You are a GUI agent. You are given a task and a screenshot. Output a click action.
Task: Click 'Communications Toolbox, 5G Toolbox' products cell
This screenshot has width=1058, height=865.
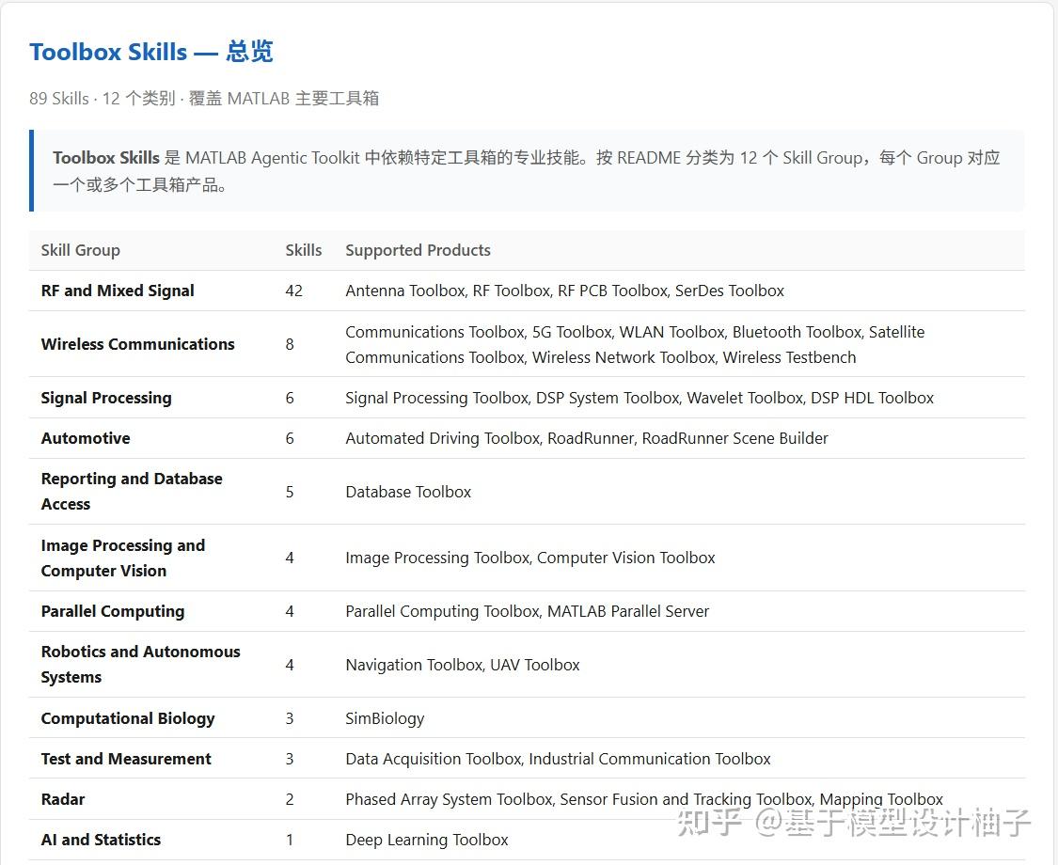[x=635, y=344]
